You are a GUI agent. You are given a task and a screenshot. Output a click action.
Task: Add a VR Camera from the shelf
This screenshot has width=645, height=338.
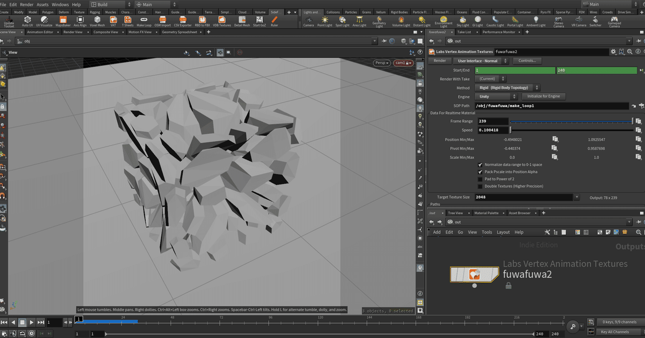tap(579, 21)
